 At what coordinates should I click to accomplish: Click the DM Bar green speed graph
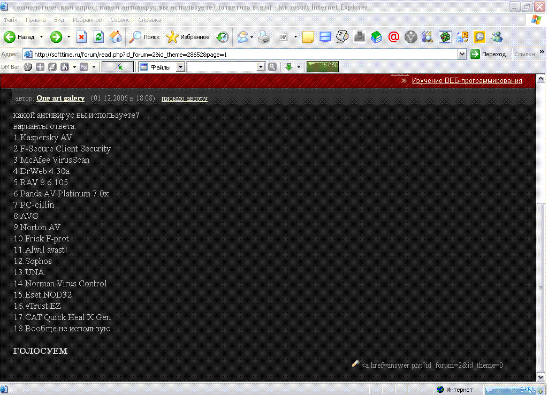[323, 66]
